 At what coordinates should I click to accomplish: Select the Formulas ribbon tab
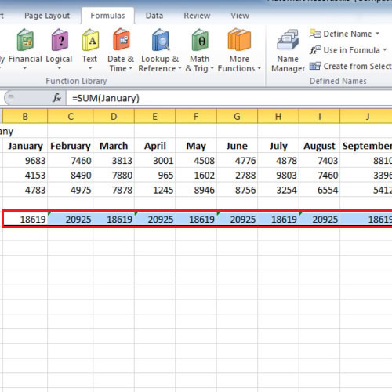tap(107, 16)
